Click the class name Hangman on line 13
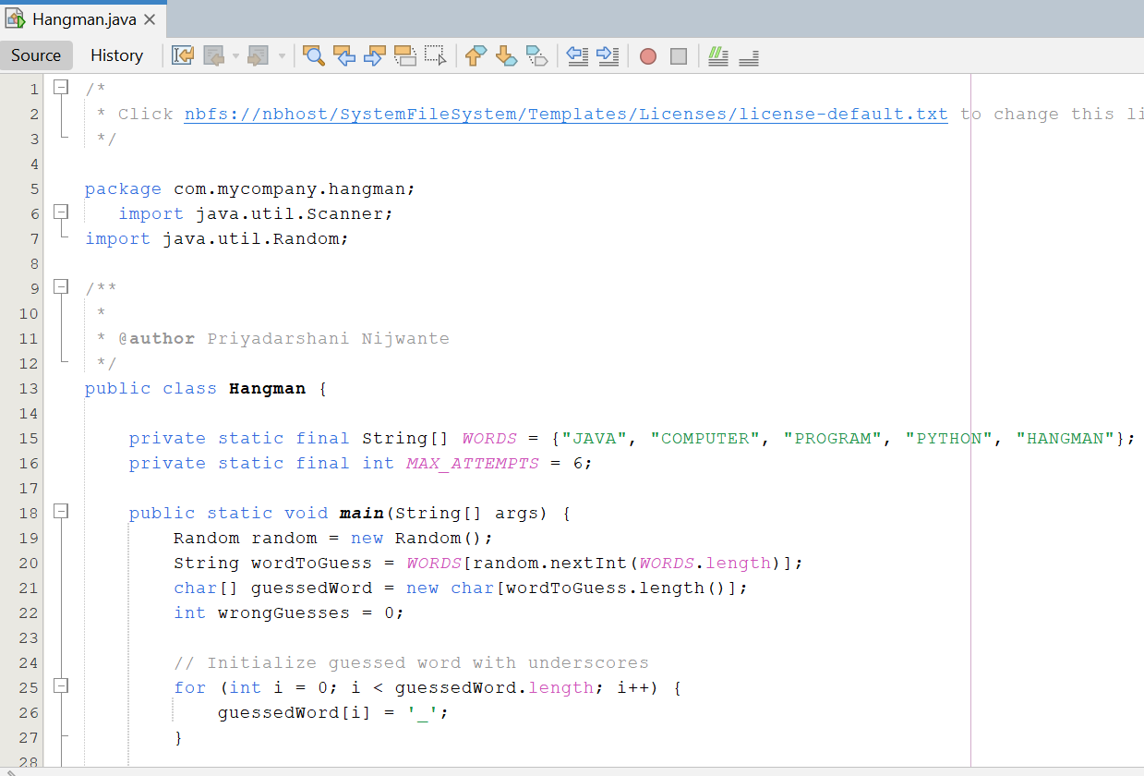Image resolution: width=1144 pixels, height=776 pixels. [268, 388]
